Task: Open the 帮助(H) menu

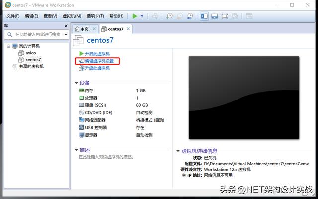Action: pos(116,16)
